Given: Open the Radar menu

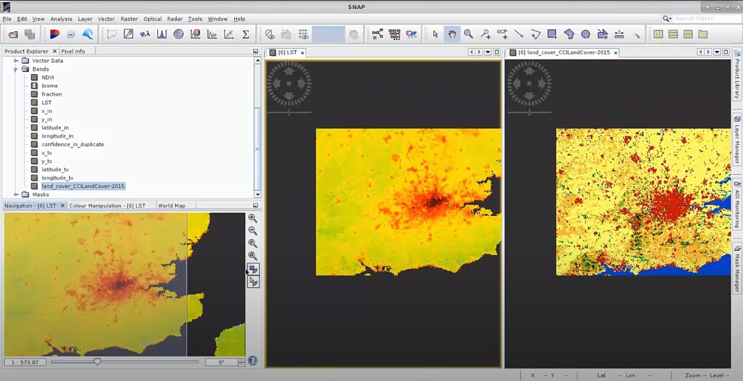Looking at the screenshot, I should [x=175, y=19].
